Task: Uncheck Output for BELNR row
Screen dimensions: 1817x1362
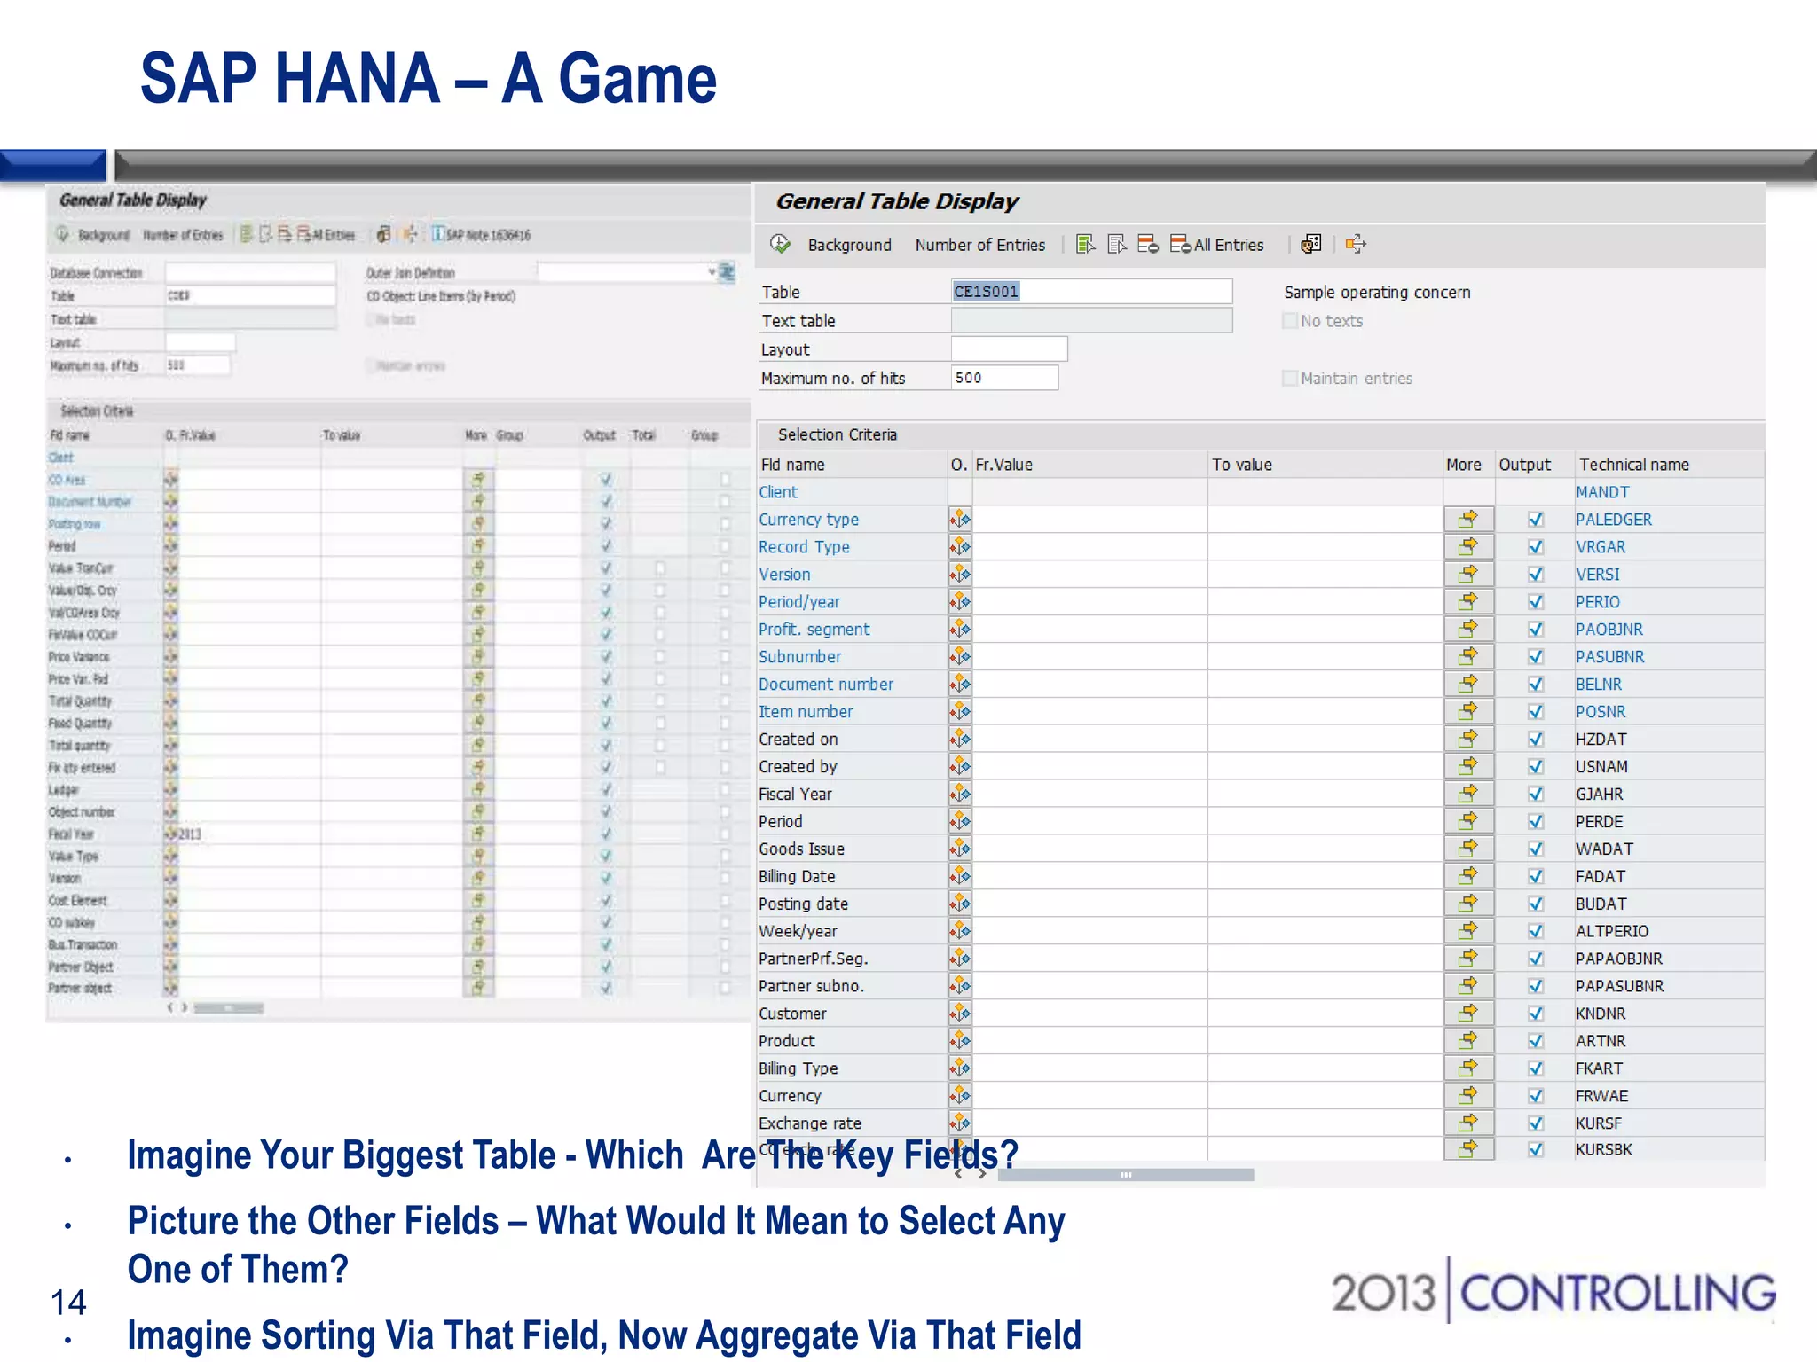Action: click(1536, 685)
